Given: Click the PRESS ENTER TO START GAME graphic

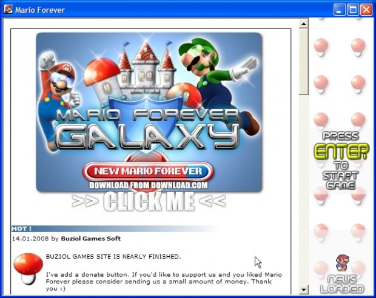Looking at the screenshot, I should pos(341,161).
